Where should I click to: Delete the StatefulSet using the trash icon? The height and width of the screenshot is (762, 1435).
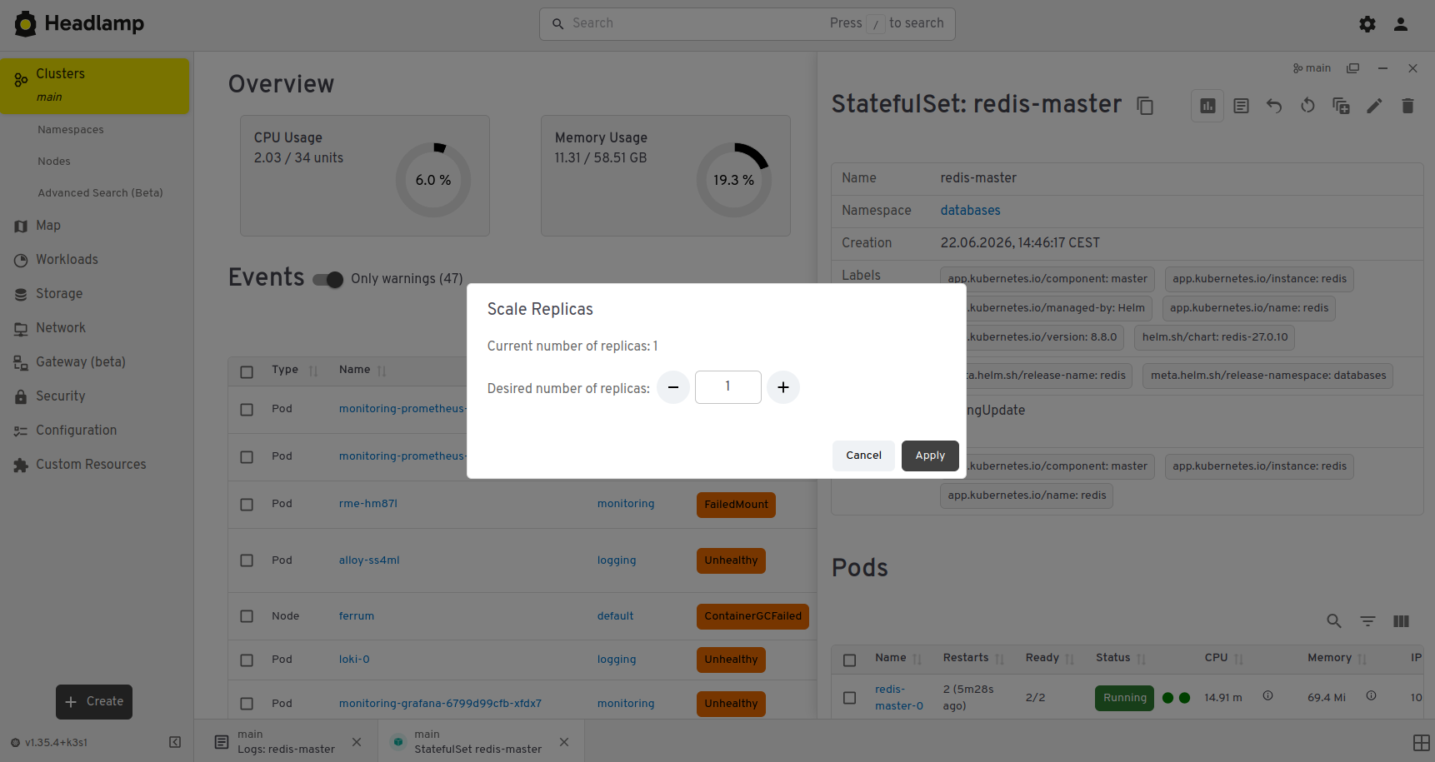click(x=1407, y=106)
